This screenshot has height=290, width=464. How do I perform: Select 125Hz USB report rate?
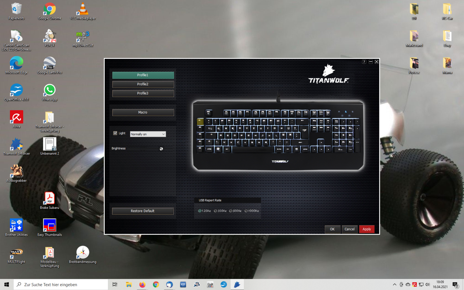(x=200, y=211)
